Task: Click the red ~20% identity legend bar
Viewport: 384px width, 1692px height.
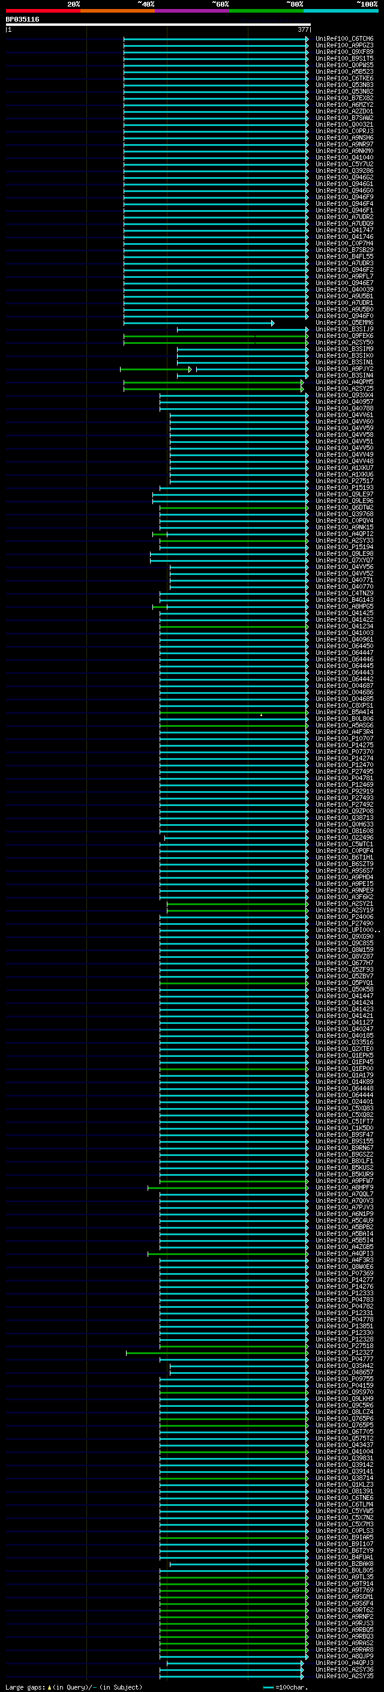Action: 43,11
